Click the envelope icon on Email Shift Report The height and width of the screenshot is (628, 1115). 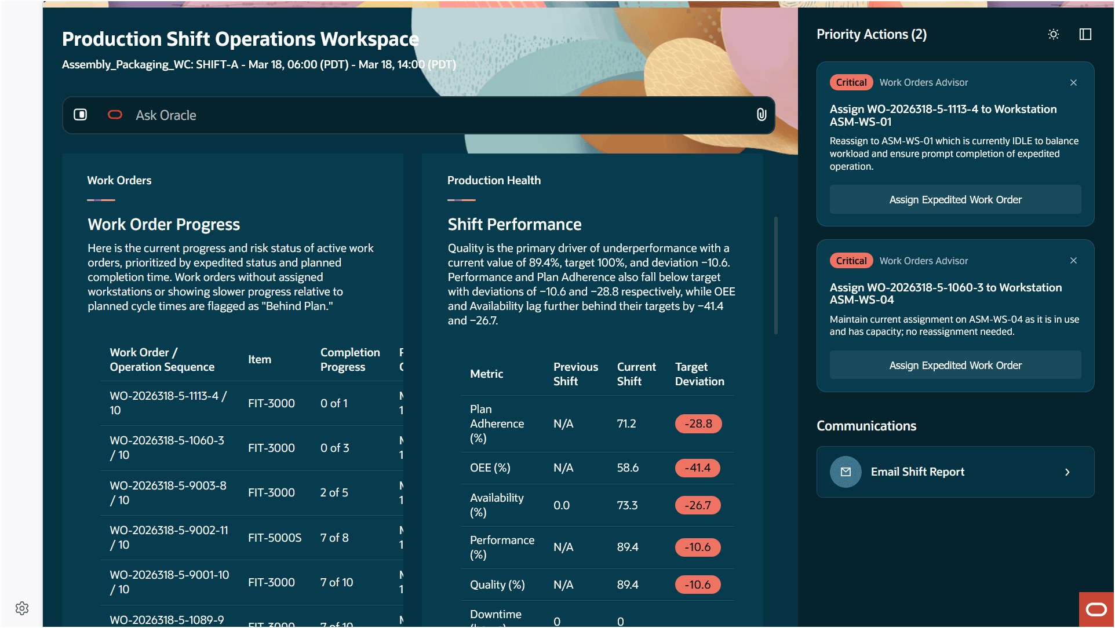coord(846,472)
